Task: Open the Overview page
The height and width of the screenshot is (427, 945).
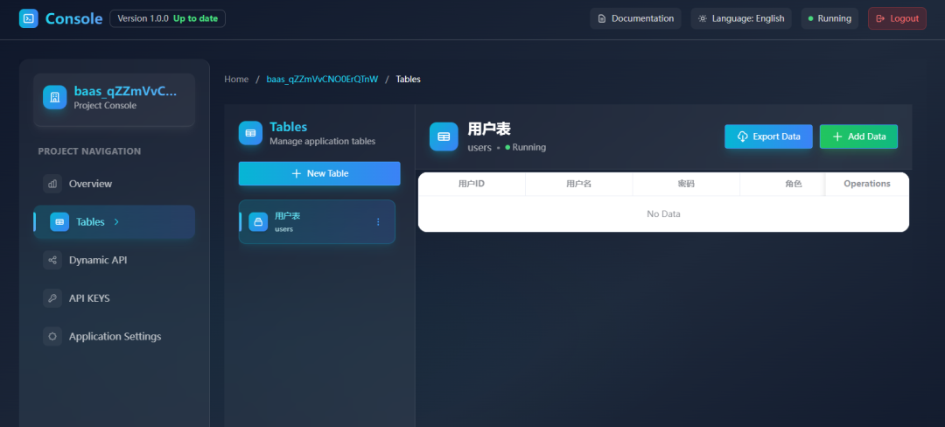Action: 114,184
